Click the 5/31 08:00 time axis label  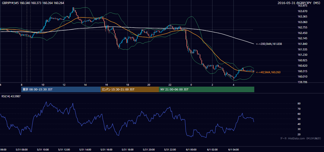pyautogui.click(x=22, y=149)
